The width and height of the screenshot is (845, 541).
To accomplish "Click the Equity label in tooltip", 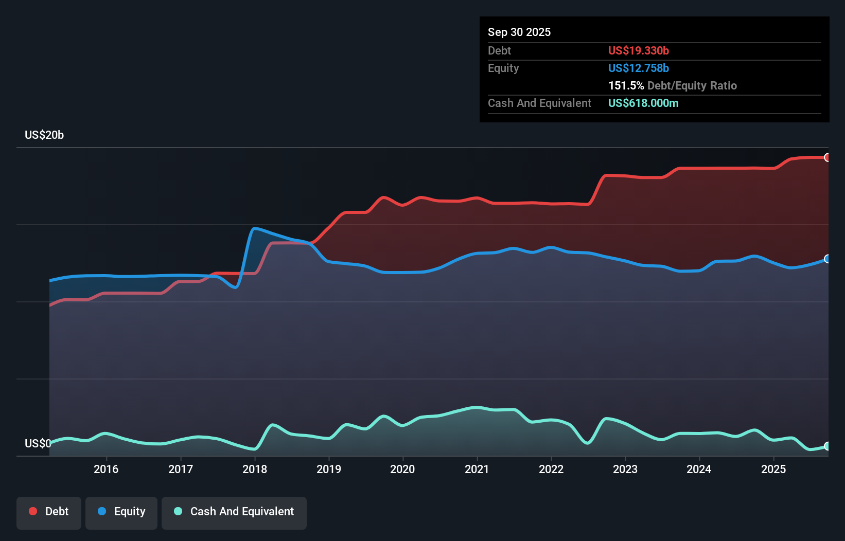I will [503, 68].
